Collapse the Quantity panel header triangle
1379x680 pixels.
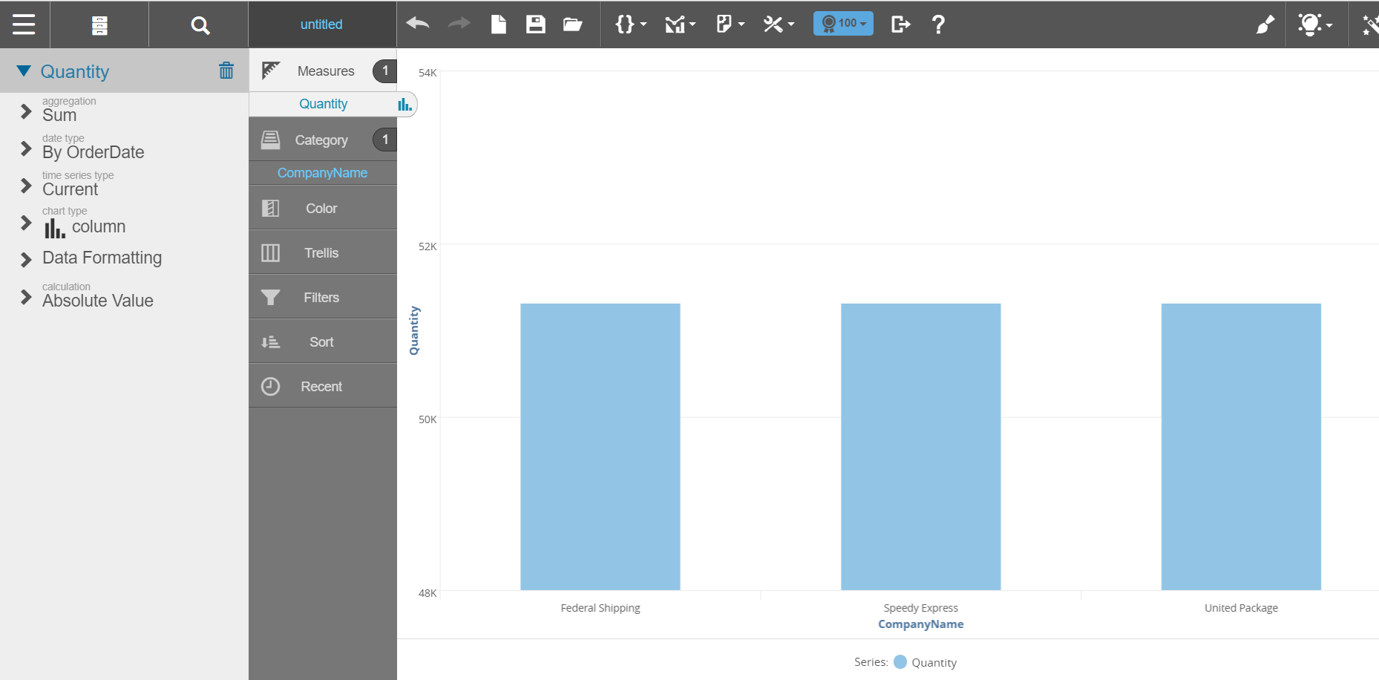[x=24, y=71]
